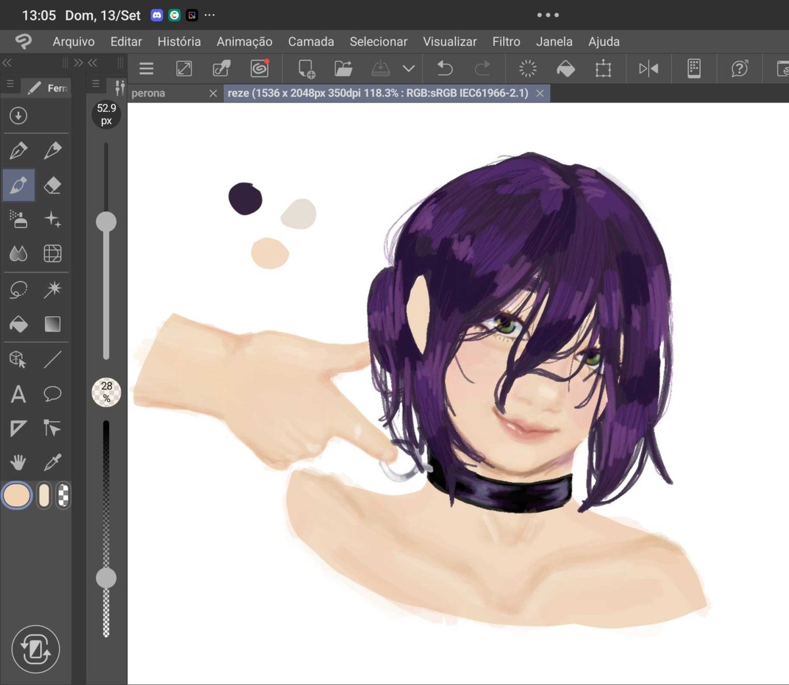Click the square-and-brush command bar icon
This screenshot has height=685, width=789.
pos(222,68)
